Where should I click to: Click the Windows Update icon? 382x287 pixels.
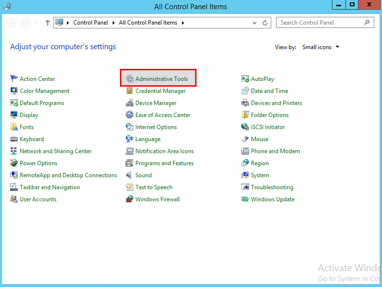click(245, 199)
